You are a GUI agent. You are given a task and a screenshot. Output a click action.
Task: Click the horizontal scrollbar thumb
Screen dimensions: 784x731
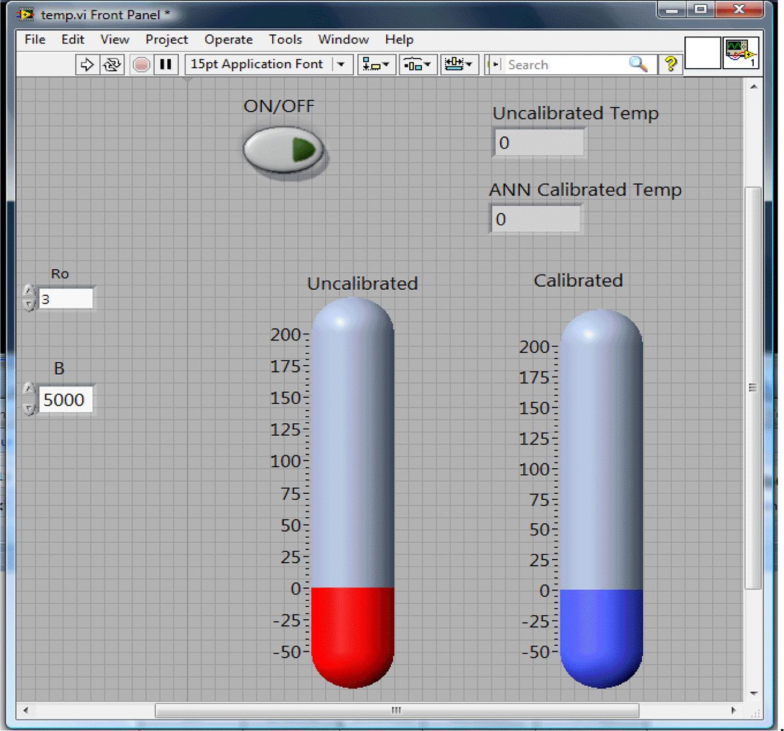(x=397, y=710)
